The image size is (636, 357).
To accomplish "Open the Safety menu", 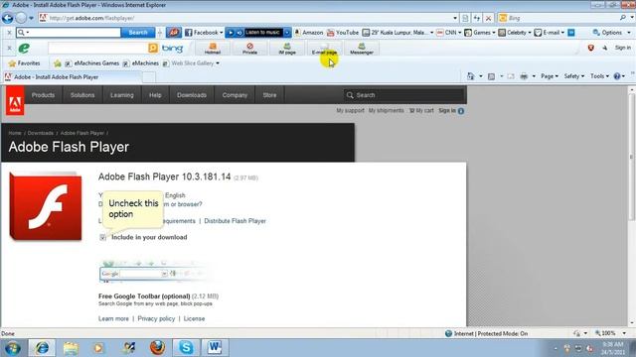I will tap(574, 76).
